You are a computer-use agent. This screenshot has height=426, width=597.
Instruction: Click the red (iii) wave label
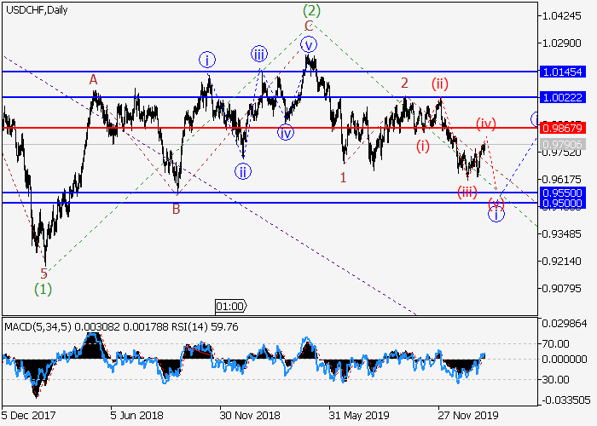[x=467, y=191]
